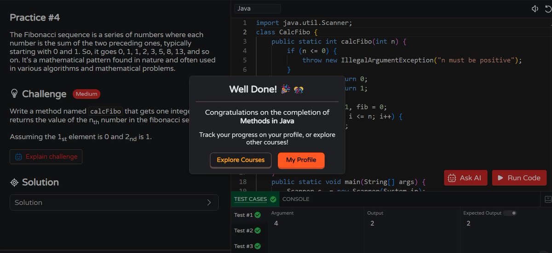Click the Output value 2

372,224
